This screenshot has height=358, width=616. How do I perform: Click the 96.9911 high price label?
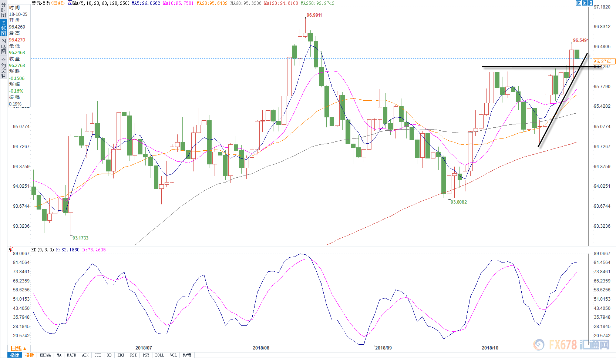314,15
